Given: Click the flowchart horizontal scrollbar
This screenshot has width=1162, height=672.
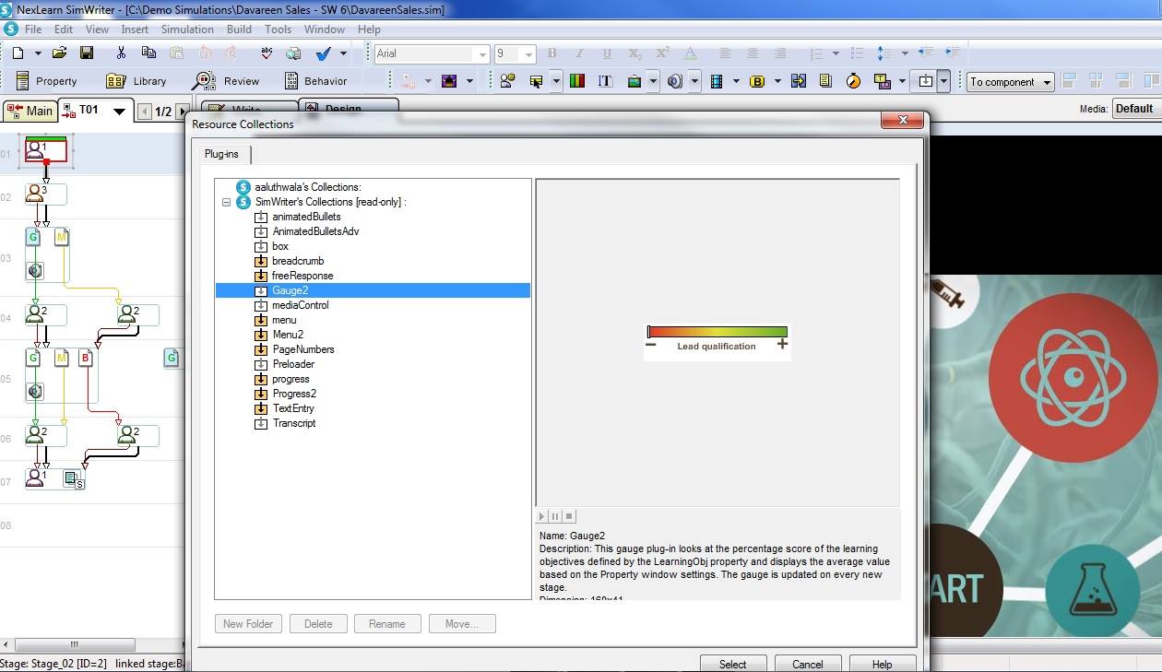Looking at the screenshot, I should (76, 644).
